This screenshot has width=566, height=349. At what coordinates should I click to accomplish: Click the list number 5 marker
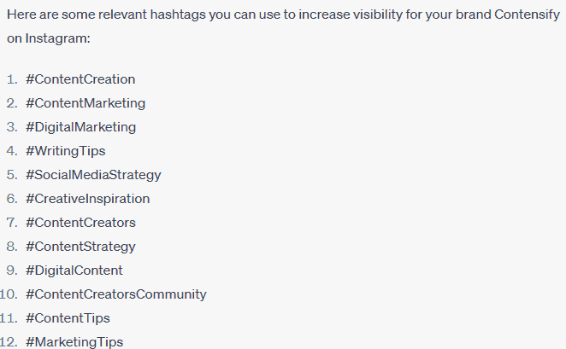click(10, 175)
